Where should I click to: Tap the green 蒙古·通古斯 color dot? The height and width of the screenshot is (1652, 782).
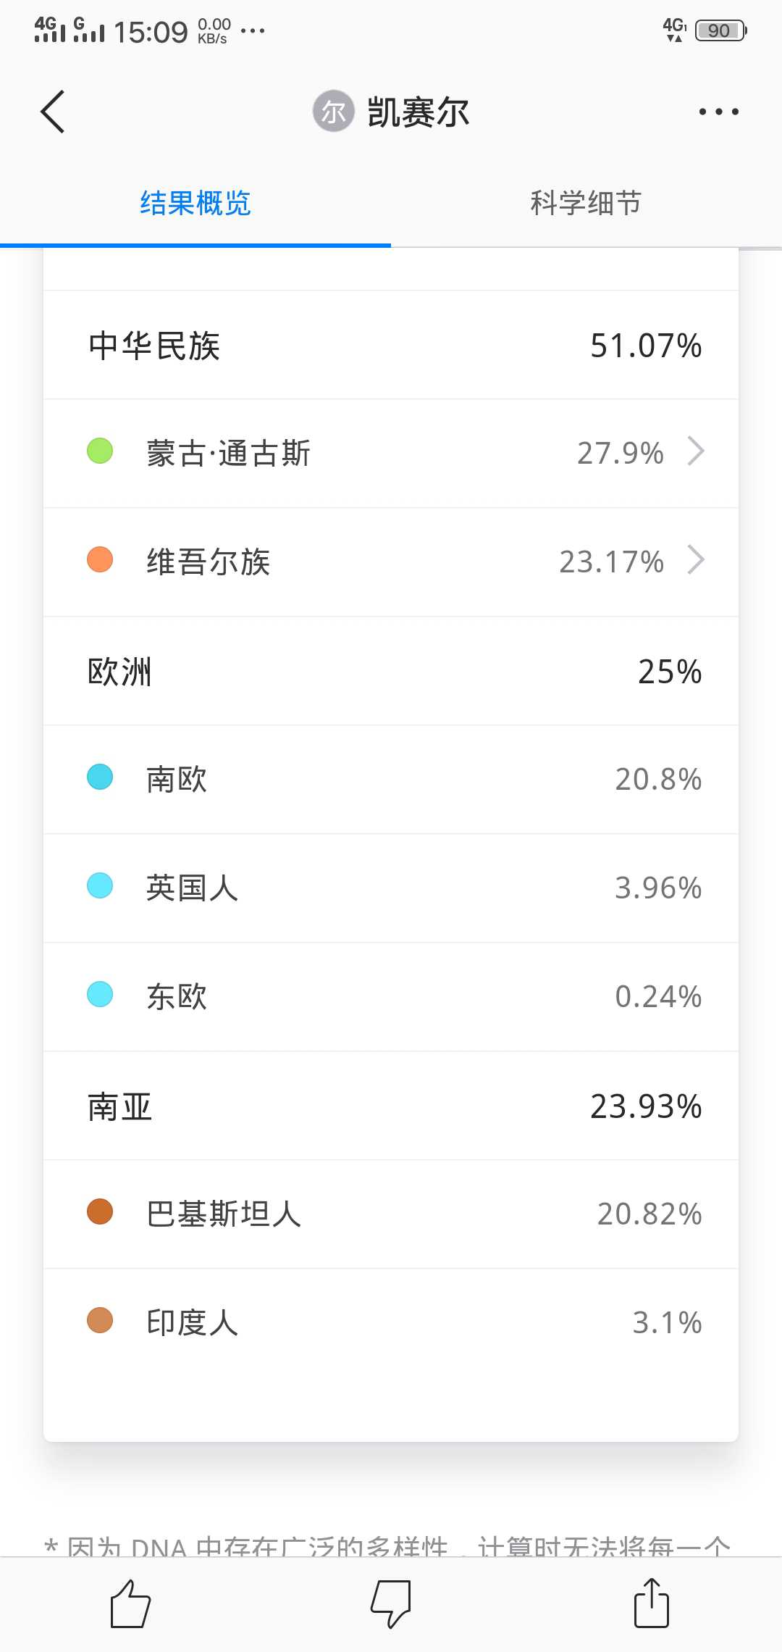point(100,451)
